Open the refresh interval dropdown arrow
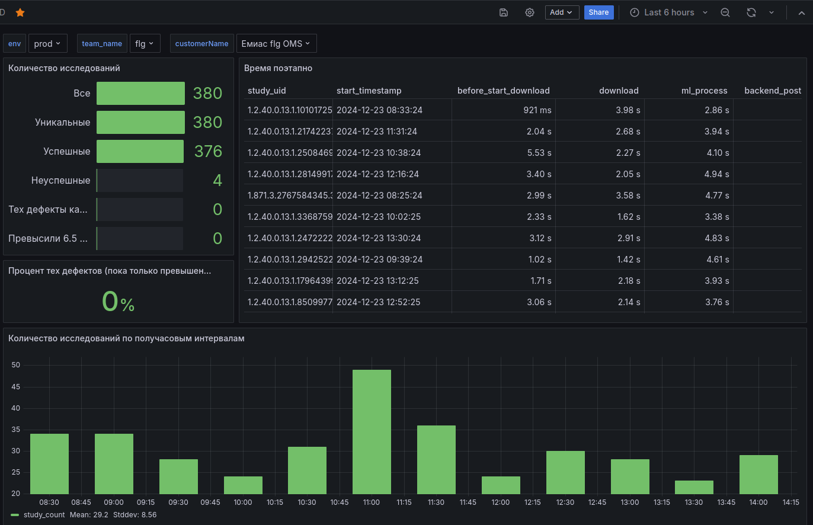This screenshot has width=813, height=525. pos(771,12)
